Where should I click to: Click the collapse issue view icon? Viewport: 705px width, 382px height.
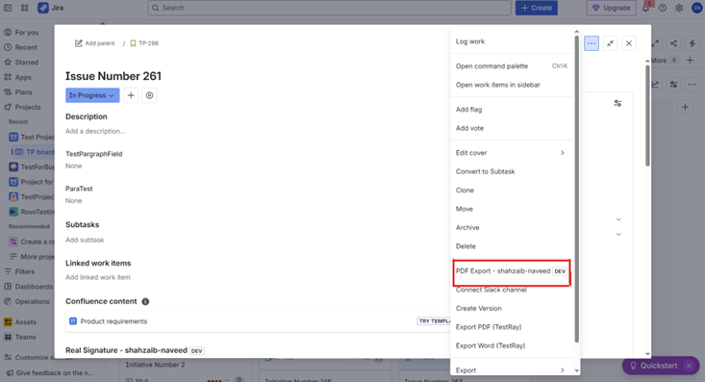click(610, 43)
